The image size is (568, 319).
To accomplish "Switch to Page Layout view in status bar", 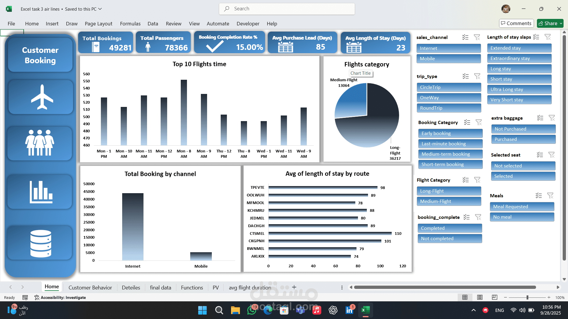I will [x=480, y=297].
